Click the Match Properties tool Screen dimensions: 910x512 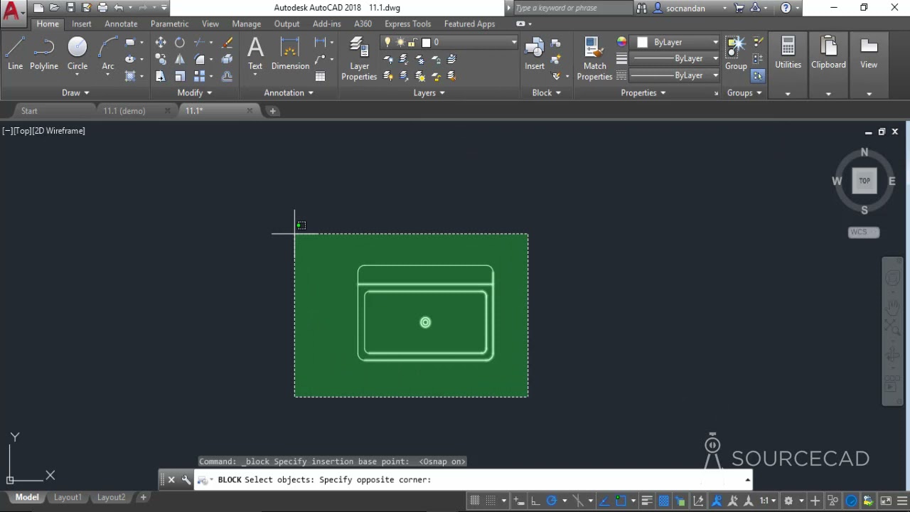(594, 59)
